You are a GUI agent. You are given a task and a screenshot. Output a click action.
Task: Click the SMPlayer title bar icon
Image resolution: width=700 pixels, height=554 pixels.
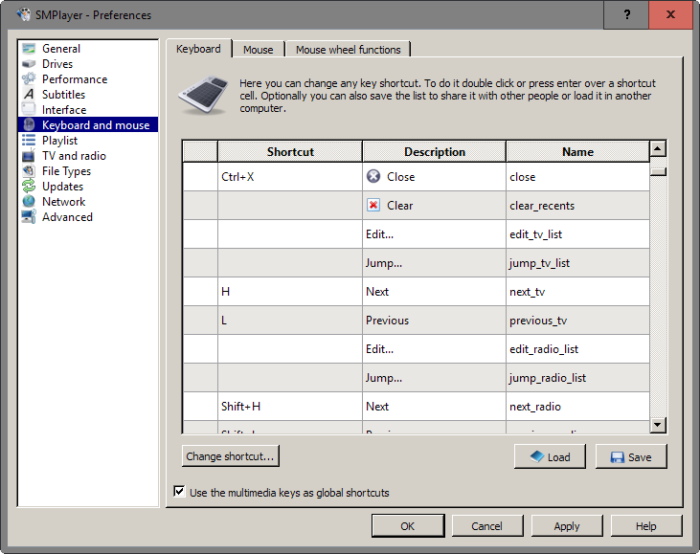click(24, 14)
